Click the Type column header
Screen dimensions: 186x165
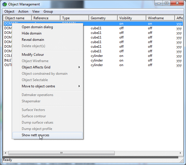pyautogui.click(x=66, y=18)
